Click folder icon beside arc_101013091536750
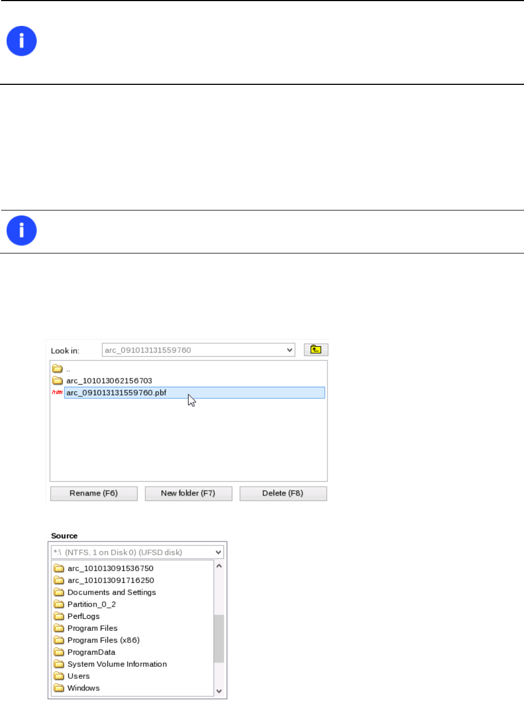Screen dimensions: 524x702 pos(59,568)
